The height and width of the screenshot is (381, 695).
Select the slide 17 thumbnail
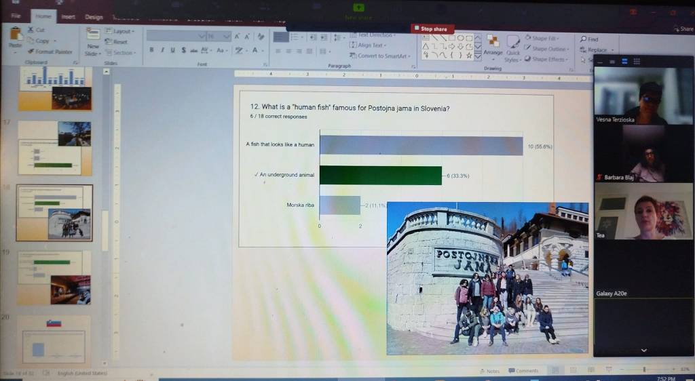(54, 148)
